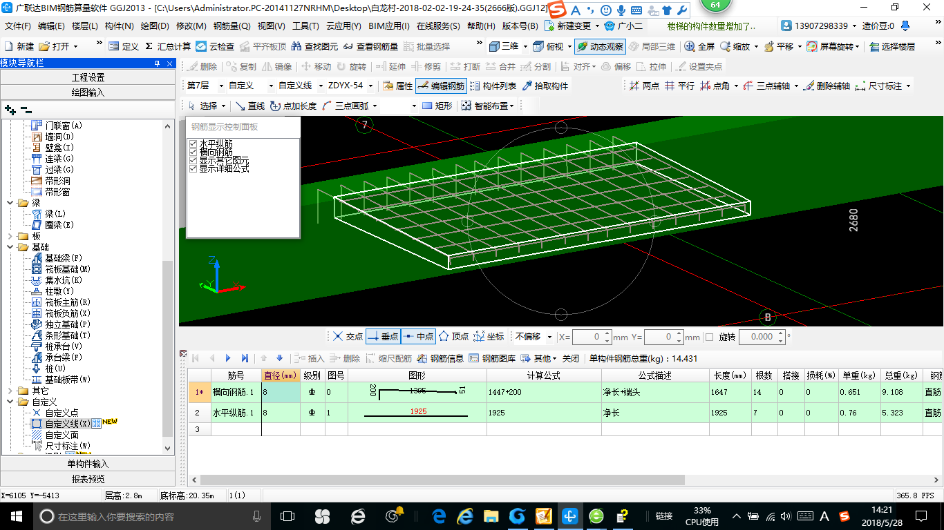Open 钢筋信息 rebar info
The height and width of the screenshot is (530, 944).
click(440, 358)
